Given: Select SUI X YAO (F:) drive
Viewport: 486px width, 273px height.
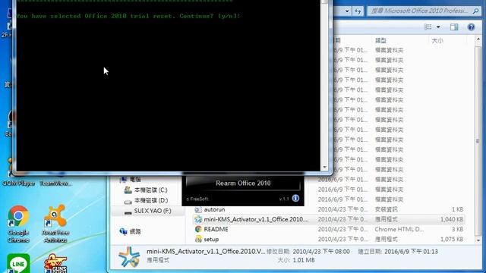Looking at the screenshot, I should 147,211.
